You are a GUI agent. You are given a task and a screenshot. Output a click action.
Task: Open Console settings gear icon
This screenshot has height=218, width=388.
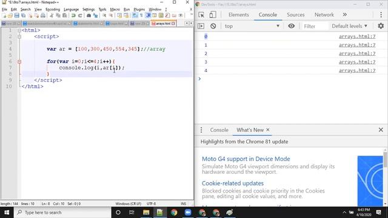[x=381, y=26]
